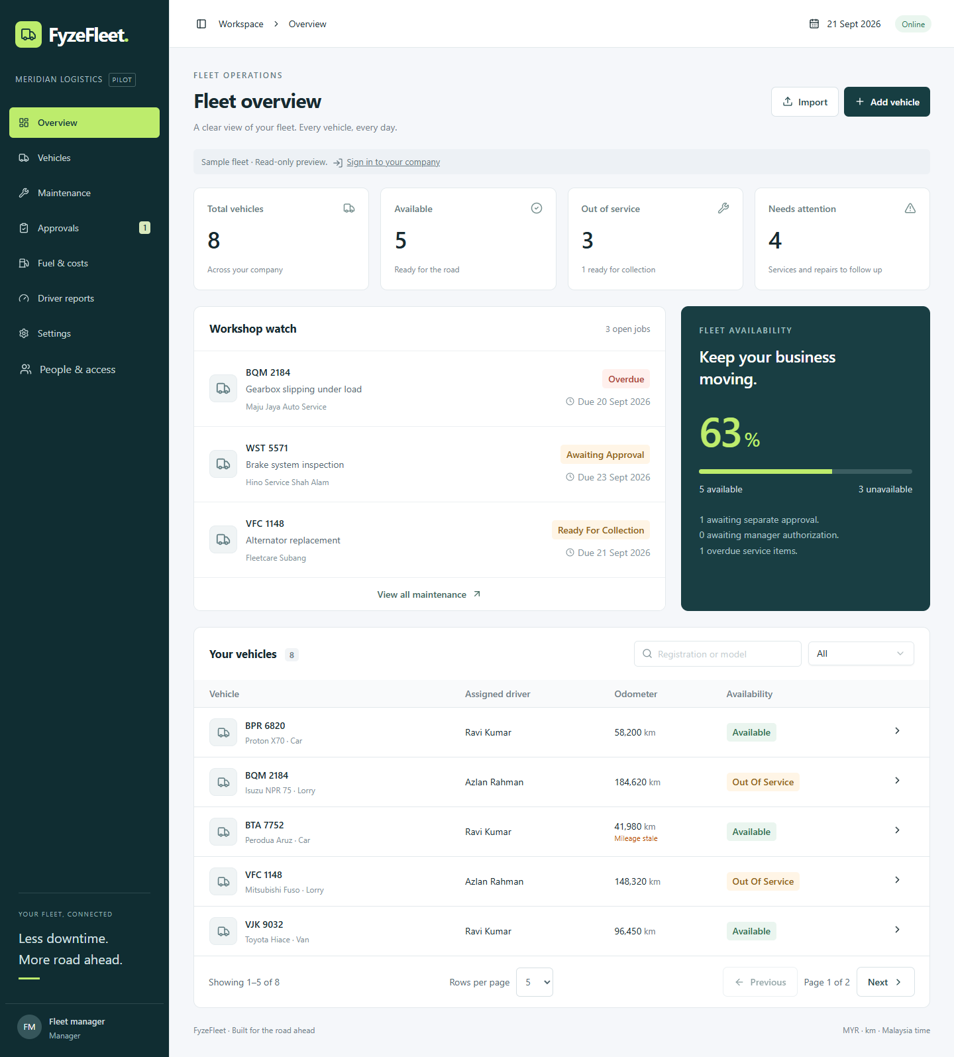Open People & access in the sidebar
The image size is (954, 1057).
84,369
